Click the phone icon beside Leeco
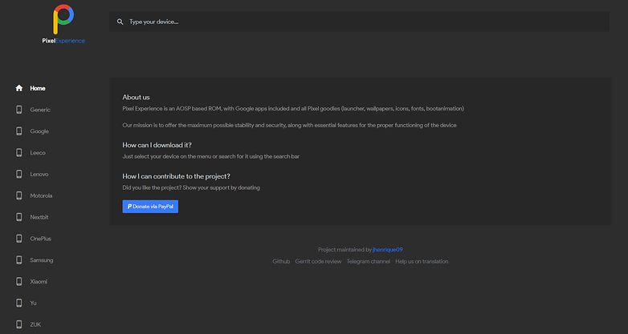The width and height of the screenshot is (628, 334). [18, 153]
